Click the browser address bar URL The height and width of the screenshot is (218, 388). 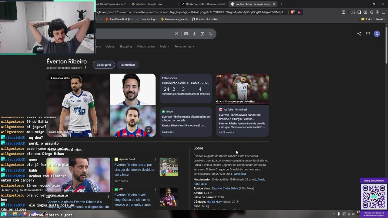191,12
